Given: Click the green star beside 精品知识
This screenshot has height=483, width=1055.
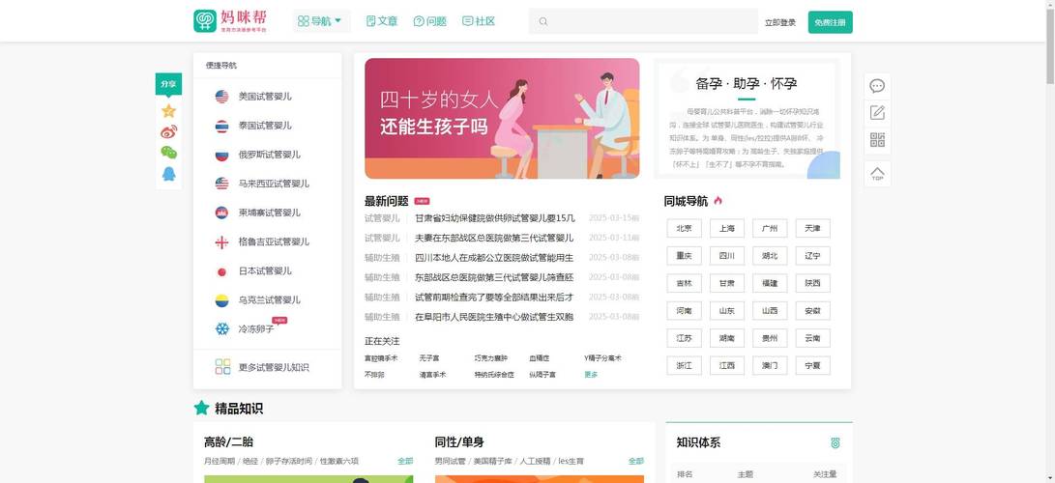Looking at the screenshot, I should pyautogui.click(x=201, y=408).
